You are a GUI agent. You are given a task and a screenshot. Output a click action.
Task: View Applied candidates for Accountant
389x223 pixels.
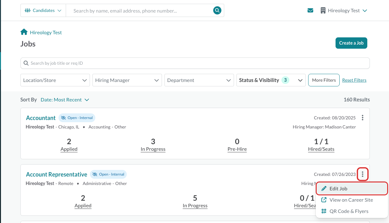pos(69,149)
